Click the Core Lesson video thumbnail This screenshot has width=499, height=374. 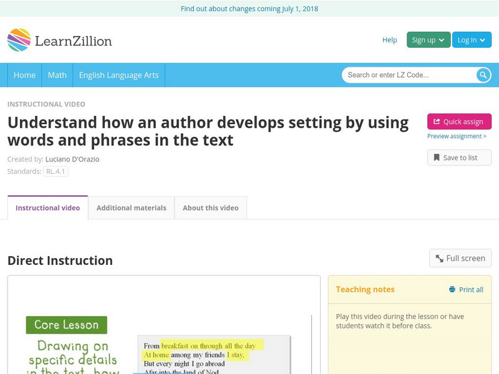click(x=164, y=325)
